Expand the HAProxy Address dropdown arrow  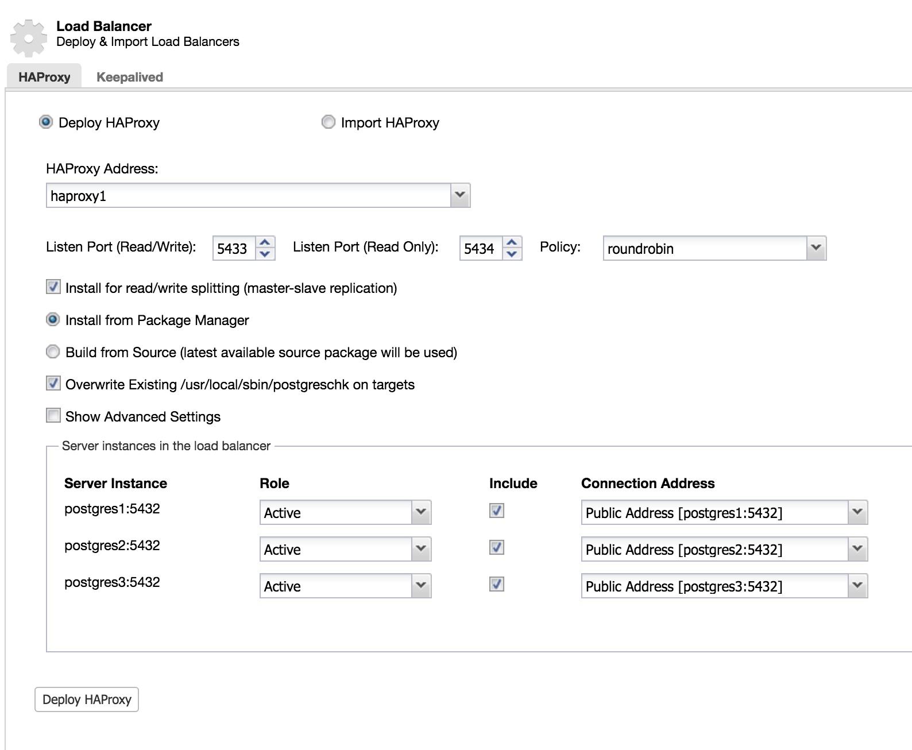click(459, 195)
